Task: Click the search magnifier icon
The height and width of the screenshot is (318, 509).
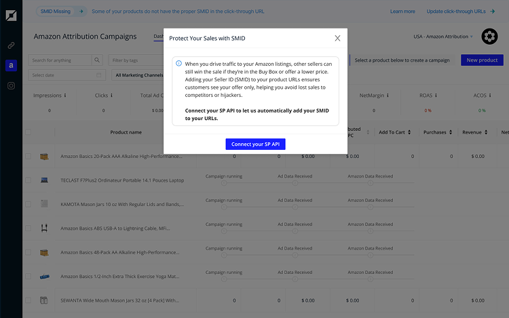Action: click(97, 60)
